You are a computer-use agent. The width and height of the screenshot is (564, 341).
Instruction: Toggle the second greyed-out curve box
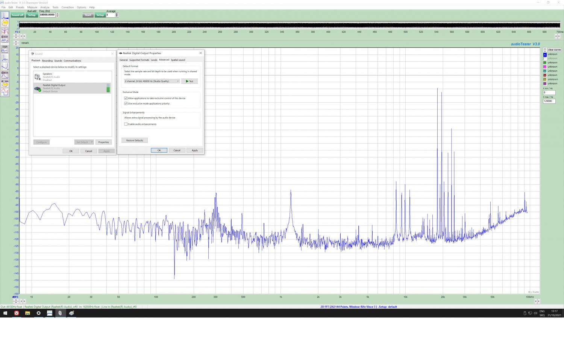[x=545, y=59]
